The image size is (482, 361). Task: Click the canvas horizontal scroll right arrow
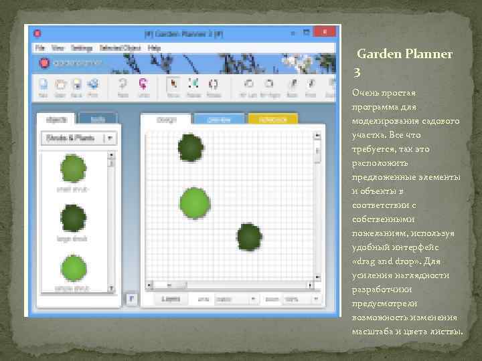[310, 285]
